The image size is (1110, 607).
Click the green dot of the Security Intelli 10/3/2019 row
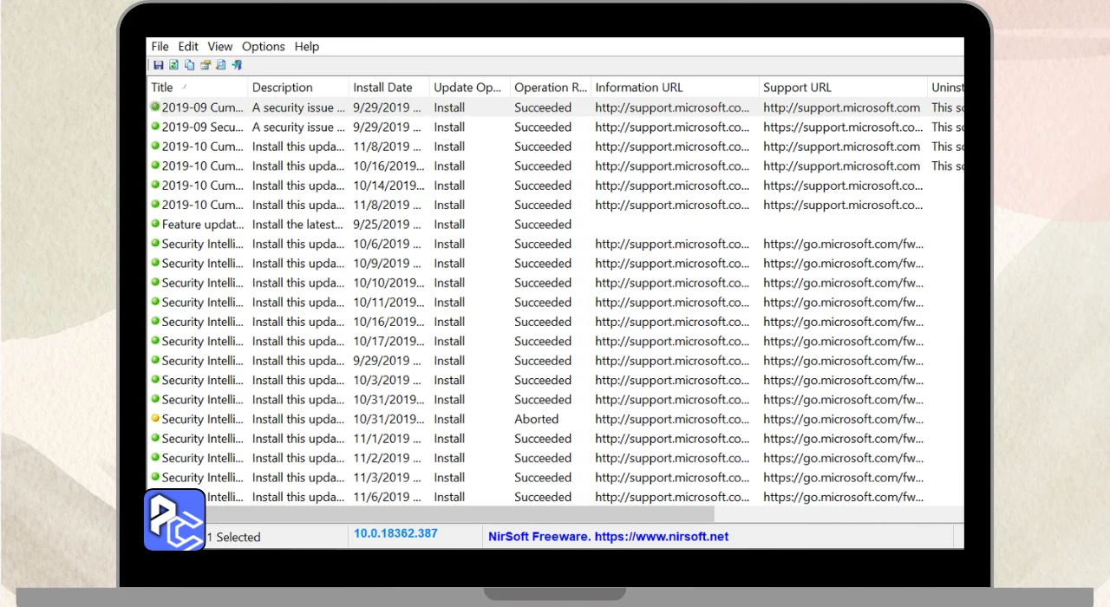coord(155,379)
